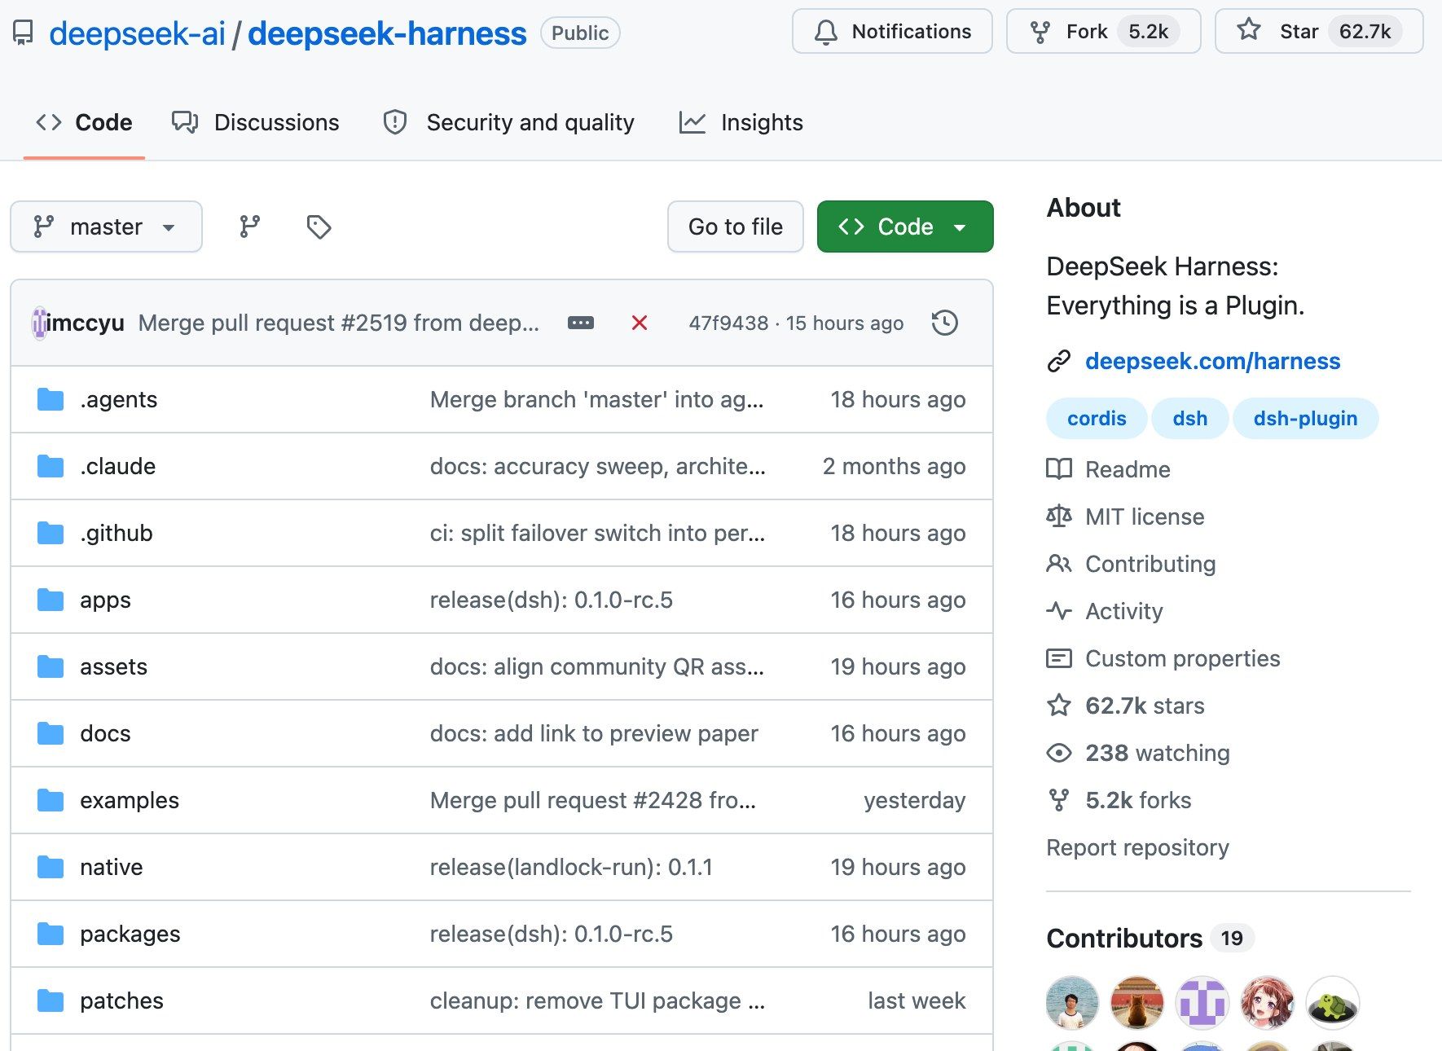Click Go to file button
Image resolution: width=1442 pixels, height=1051 pixels.
click(736, 226)
